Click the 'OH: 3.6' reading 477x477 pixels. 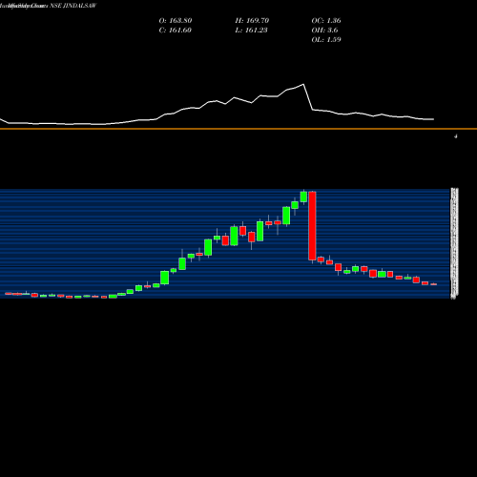324,30
